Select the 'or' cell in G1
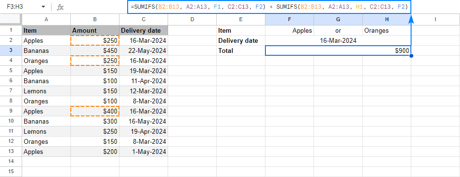The height and width of the screenshot is (177, 460). (x=338, y=30)
